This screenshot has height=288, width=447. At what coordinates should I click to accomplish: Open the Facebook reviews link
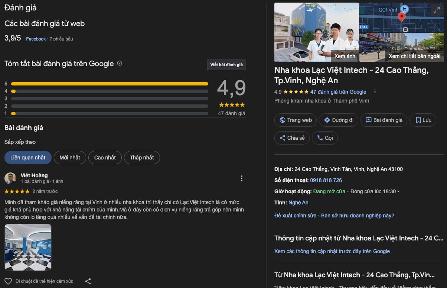pyautogui.click(x=36, y=39)
